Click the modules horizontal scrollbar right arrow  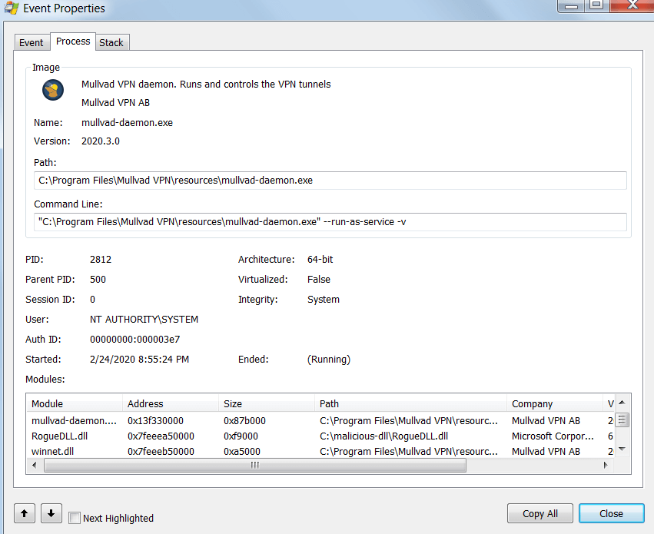click(606, 465)
